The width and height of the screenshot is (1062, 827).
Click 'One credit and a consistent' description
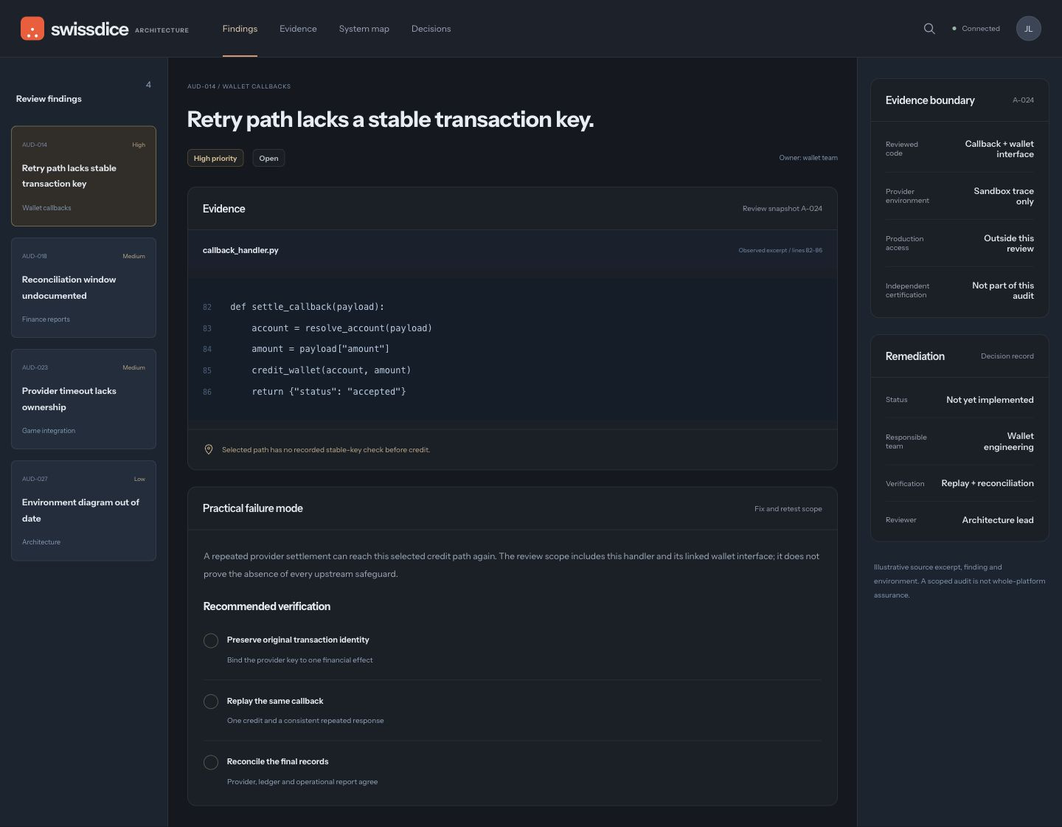click(x=305, y=721)
